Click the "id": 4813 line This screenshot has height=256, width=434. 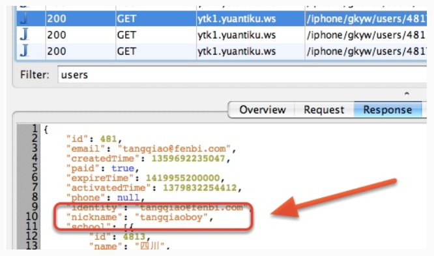click(x=120, y=236)
